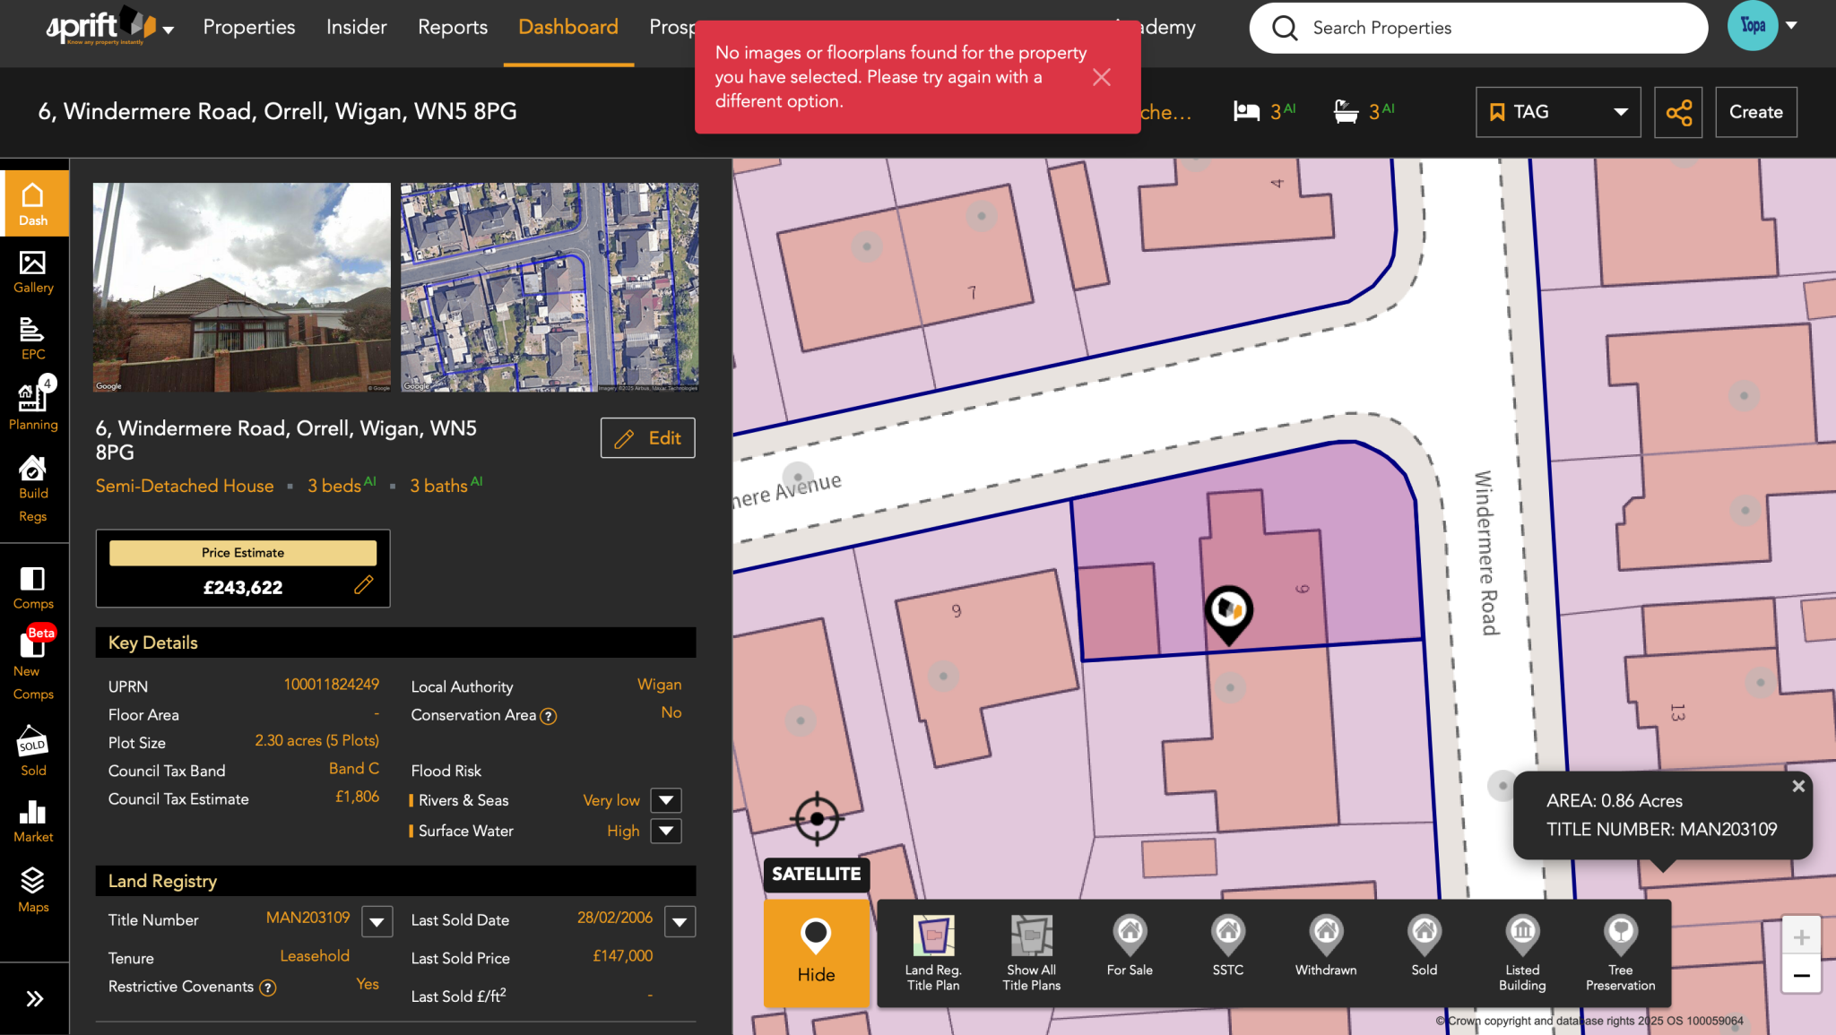Open the aerial map thumbnail
1836x1035 pixels.
pos(550,287)
